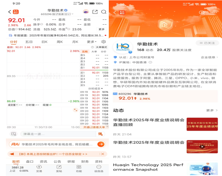This screenshot has height=176, width=222.
Task: Open the 财务 bottom tab
Action: pyautogui.click(x=85, y=161)
